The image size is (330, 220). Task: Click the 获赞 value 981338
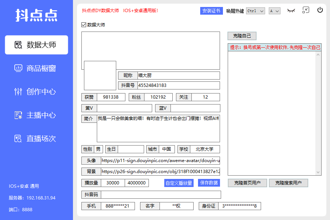tap(111, 97)
